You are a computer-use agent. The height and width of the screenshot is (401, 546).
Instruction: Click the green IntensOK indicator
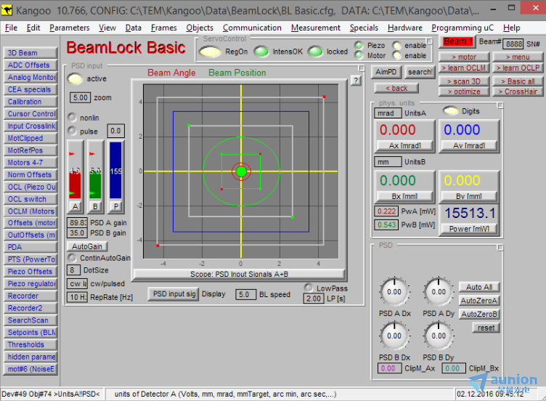click(x=261, y=52)
